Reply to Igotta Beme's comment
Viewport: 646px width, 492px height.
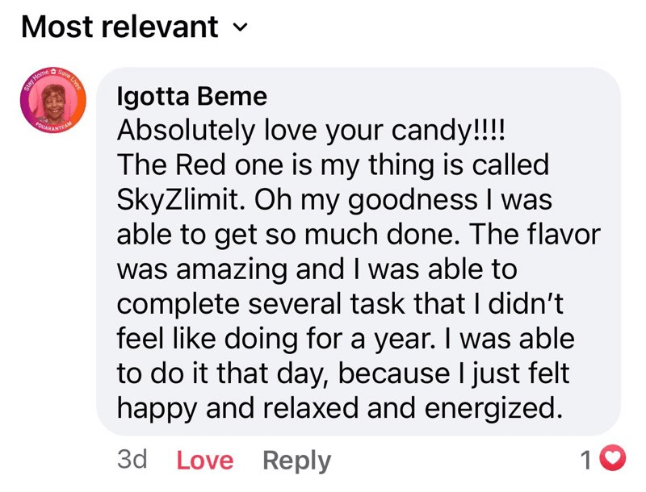click(x=296, y=461)
